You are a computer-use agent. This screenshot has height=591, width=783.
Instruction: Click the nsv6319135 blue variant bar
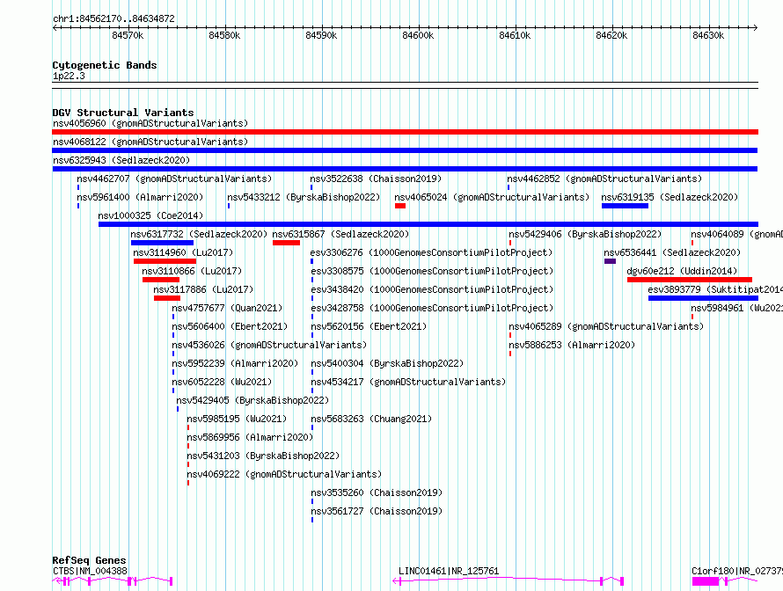point(626,206)
